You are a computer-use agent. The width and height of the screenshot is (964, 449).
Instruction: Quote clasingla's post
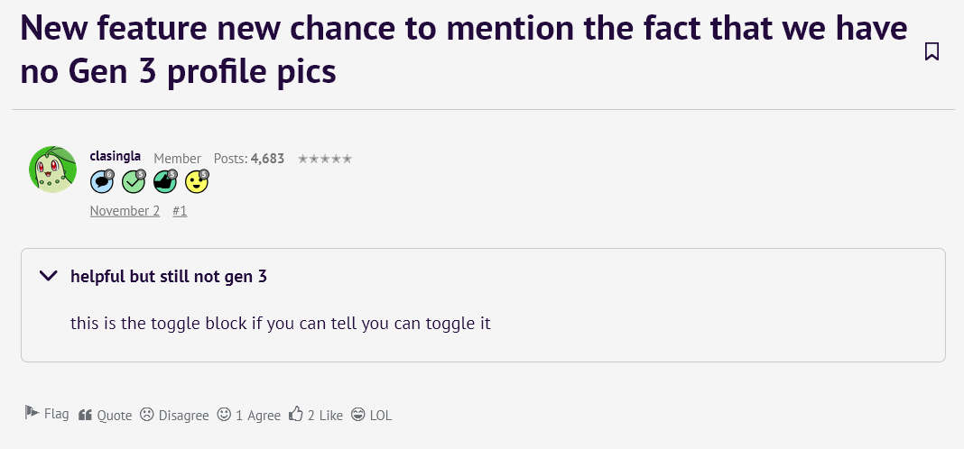105,415
